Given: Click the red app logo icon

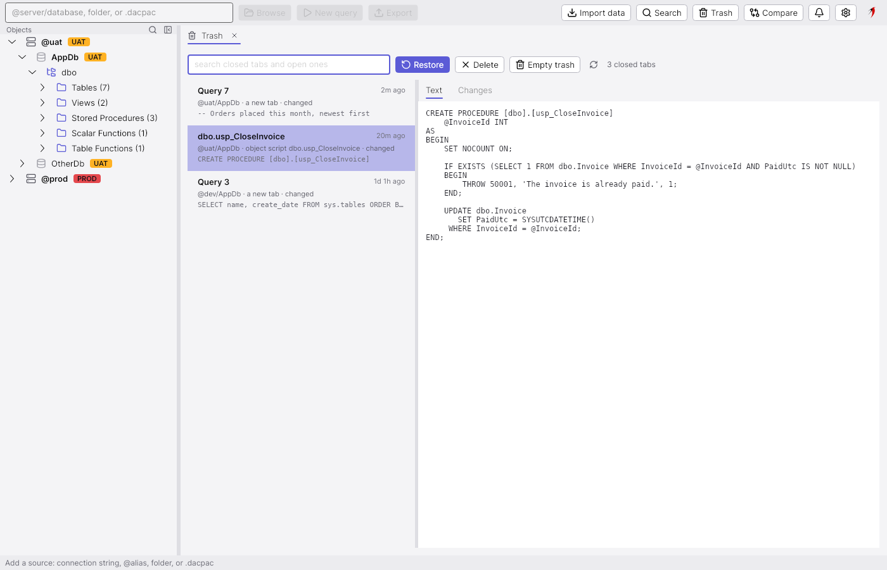Looking at the screenshot, I should (x=872, y=12).
